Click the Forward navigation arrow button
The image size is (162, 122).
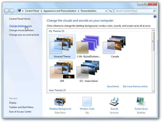point(12,11)
